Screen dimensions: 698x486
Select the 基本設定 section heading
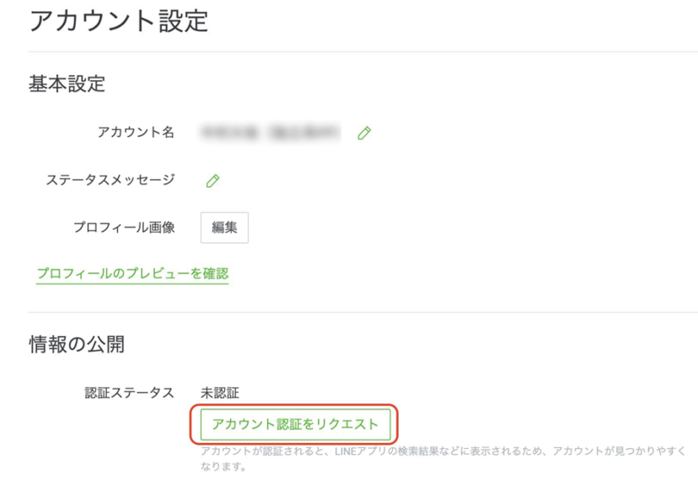pyautogui.click(x=67, y=84)
